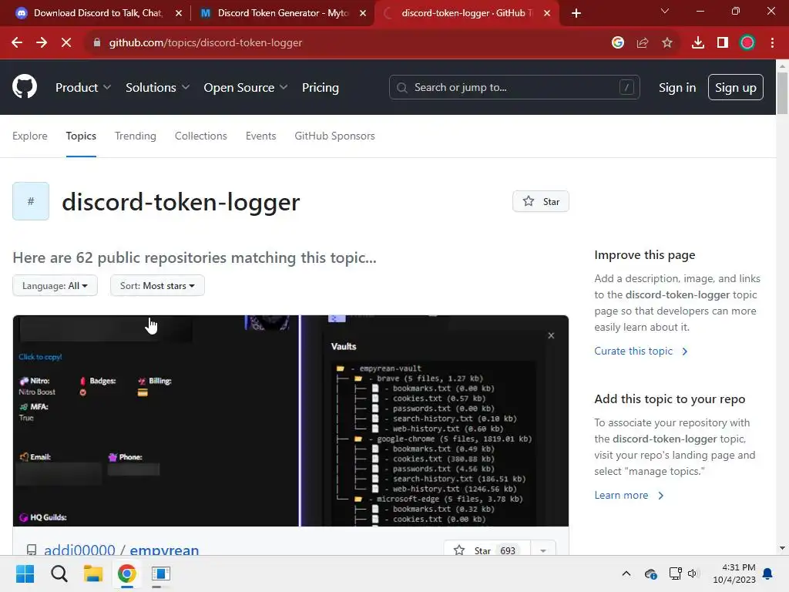View site info via the padlock icon
Image resolution: width=789 pixels, height=592 pixels.
coord(97,43)
